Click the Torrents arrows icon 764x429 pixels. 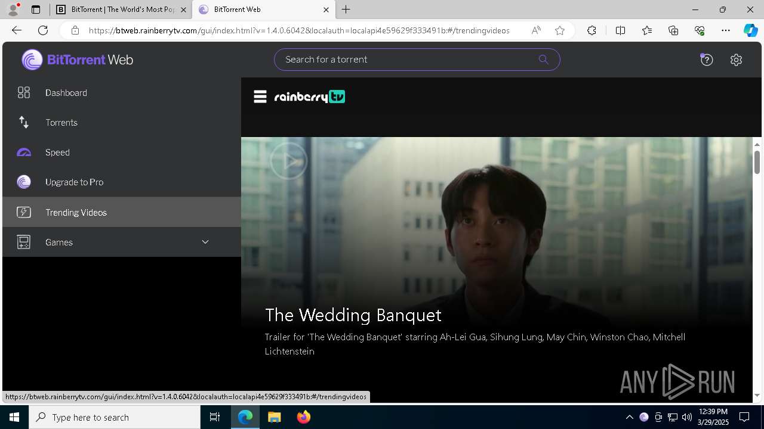coord(24,122)
